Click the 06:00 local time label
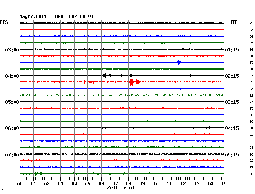The height and width of the screenshot is (194, 255). [x=12, y=128]
